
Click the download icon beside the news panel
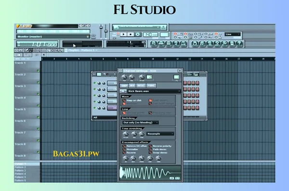coord(163,27)
